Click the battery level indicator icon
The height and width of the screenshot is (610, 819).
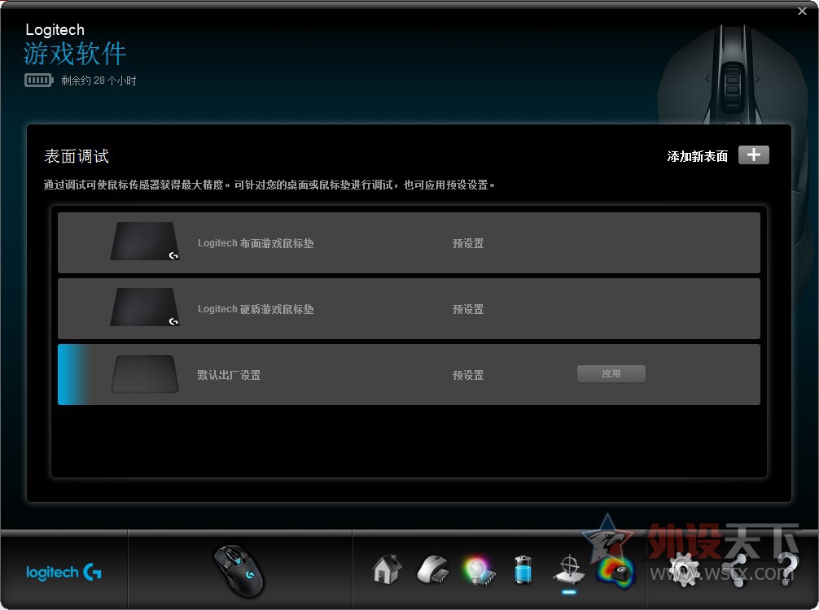38,81
